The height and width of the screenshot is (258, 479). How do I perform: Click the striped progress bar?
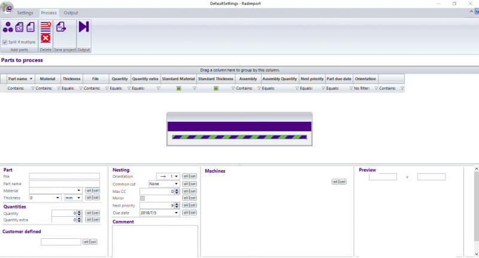pyautogui.click(x=239, y=137)
